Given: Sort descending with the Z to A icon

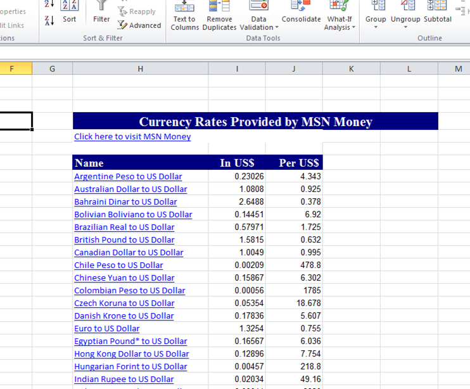Looking at the screenshot, I should 49,21.
